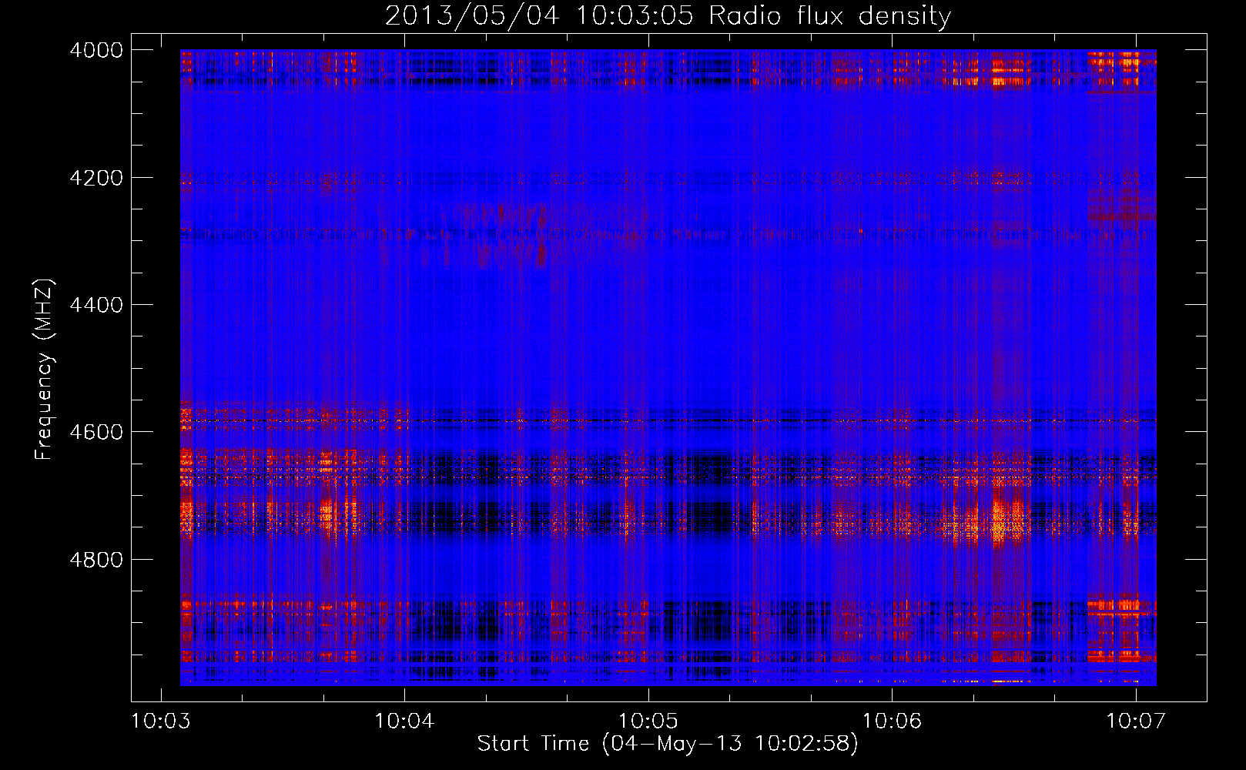
Task: Click the plot title '2013/05/04 10:03:05 Radio flux density'
Action: coord(668,16)
